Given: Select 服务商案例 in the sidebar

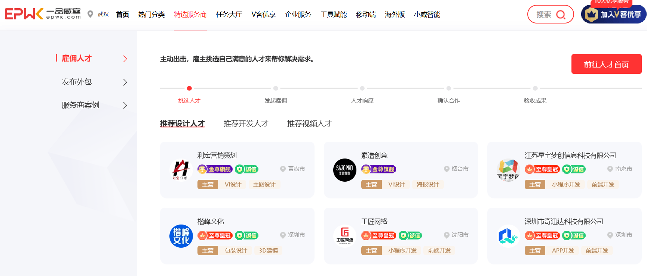Looking at the screenshot, I should pos(80,105).
